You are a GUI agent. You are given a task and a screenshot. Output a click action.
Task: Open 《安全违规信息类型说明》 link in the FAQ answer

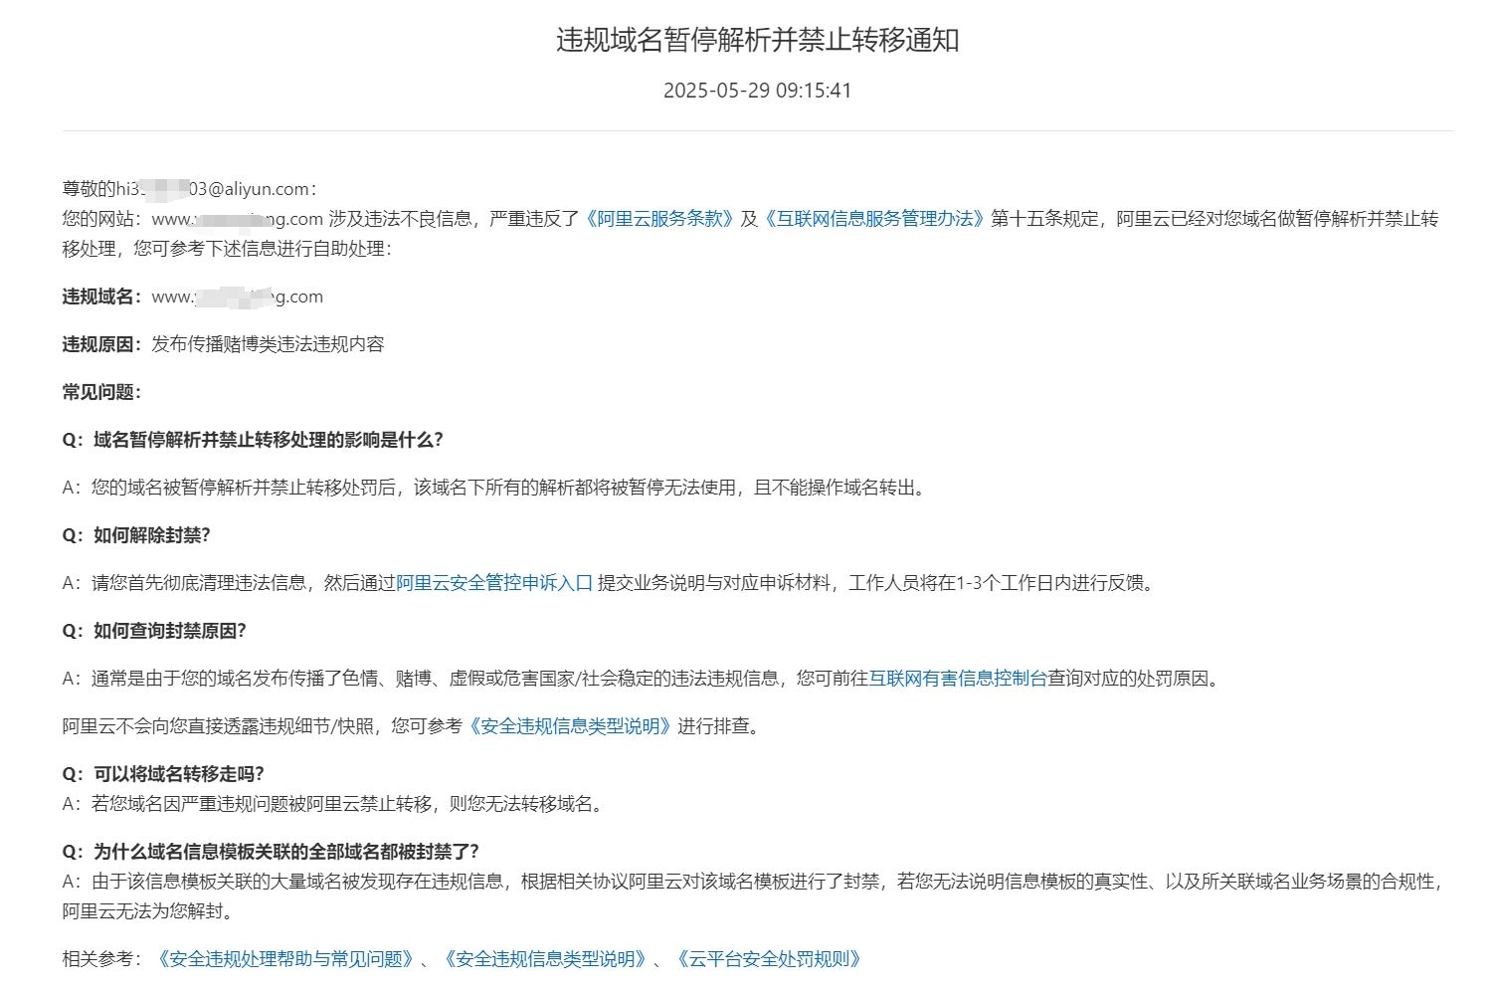pos(570,726)
